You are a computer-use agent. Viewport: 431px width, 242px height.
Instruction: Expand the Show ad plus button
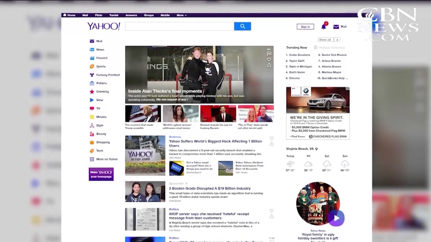(x=337, y=40)
